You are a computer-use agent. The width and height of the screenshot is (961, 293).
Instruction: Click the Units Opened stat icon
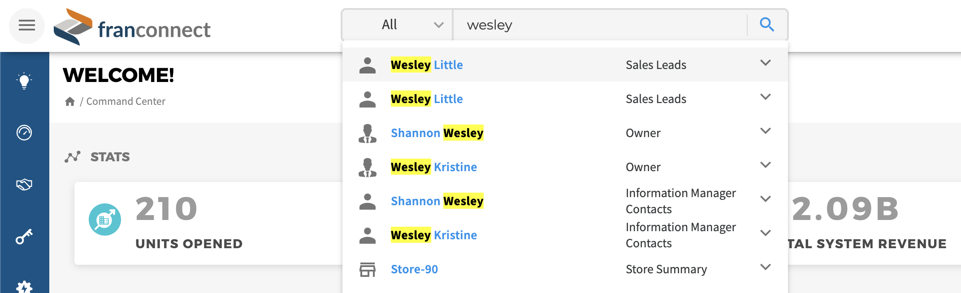[105, 220]
